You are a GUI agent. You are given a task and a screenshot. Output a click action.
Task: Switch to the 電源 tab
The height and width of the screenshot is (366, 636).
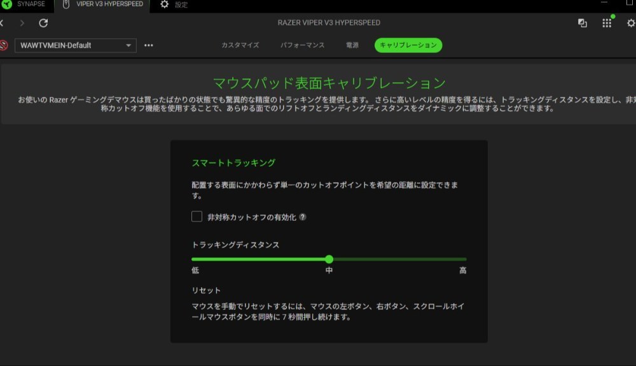click(x=352, y=45)
